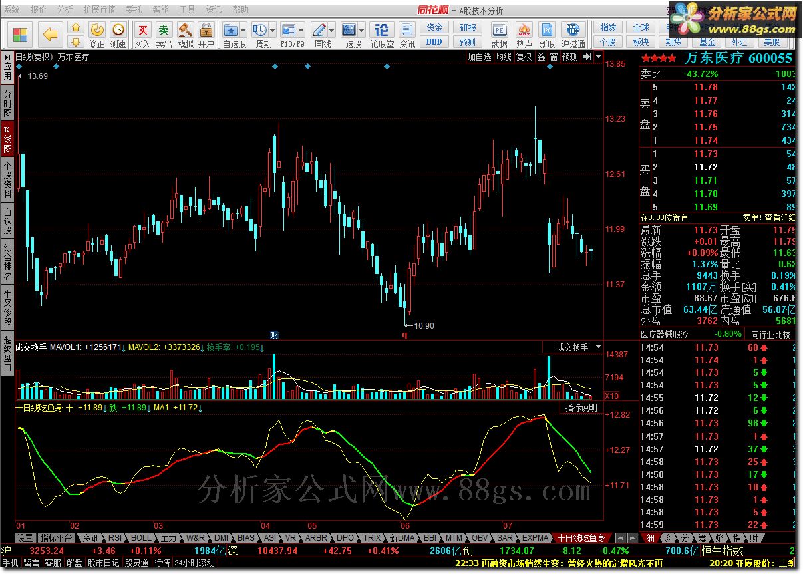Click the red q marker below the 10.90 low
The image size is (803, 574).
tap(404, 335)
